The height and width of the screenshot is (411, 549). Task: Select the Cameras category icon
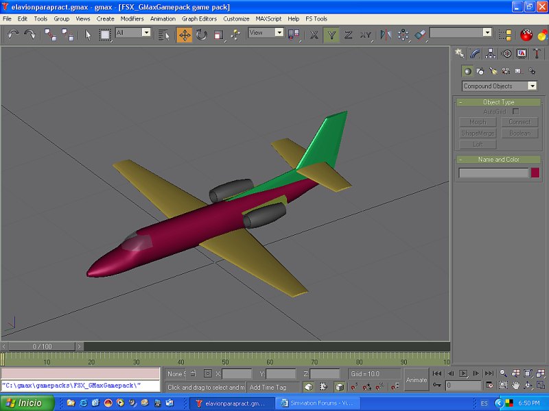tap(506, 71)
